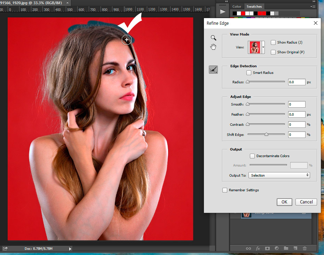Image resolution: width=324 pixels, height=255 pixels.
Task: Open the Output To dropdown
Action: tap(279, 175)
